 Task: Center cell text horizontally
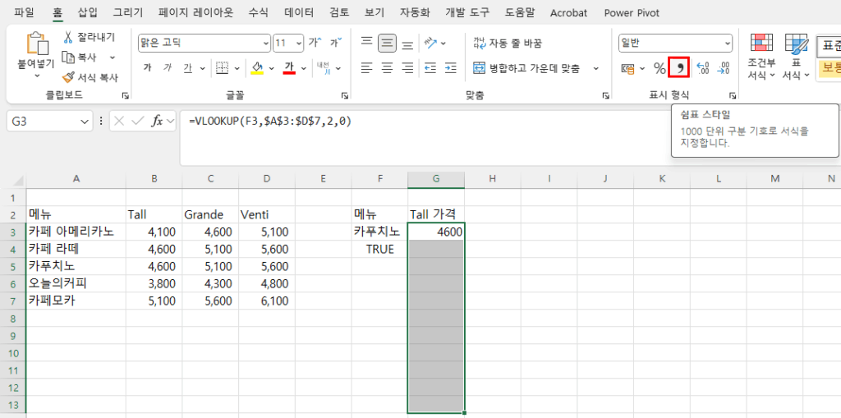tap(388, 68)
